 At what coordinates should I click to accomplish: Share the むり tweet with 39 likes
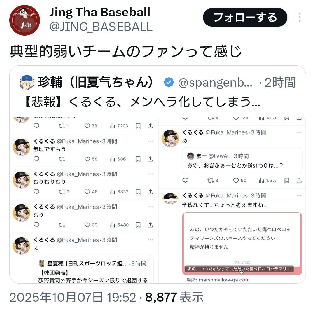(150, 225)
